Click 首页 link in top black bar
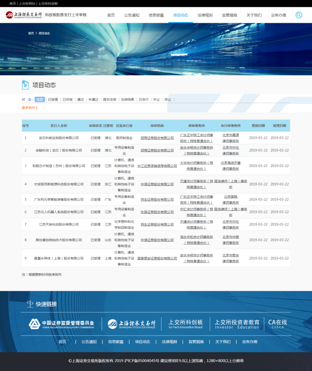This screenshot has height=371, width=312. (x=12, y=3)
